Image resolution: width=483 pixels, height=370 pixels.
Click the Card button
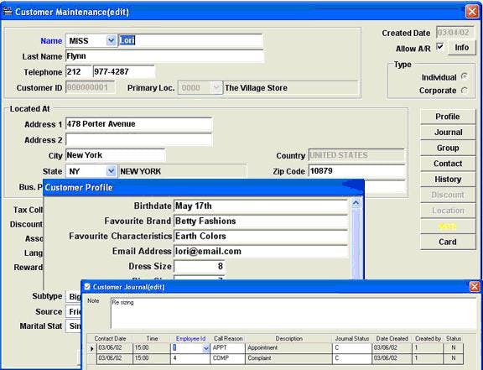tap(448, 242)
